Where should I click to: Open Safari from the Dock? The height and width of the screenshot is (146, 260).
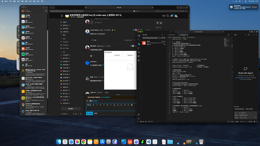tap(71, 142)
